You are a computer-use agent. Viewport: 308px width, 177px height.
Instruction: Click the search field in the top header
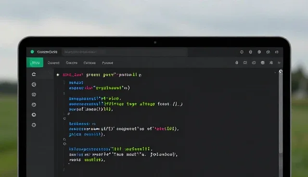(125, 52)
